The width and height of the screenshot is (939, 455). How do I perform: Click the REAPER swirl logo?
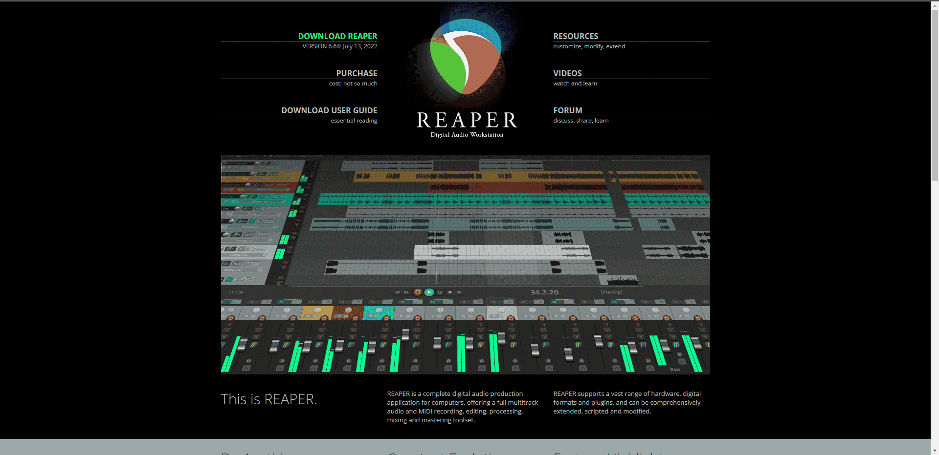(465, 57)
